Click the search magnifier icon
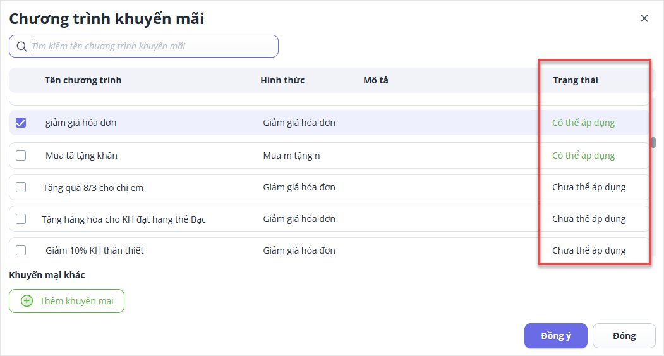Screen dimensions: 664x356 [x=21, y=46]
